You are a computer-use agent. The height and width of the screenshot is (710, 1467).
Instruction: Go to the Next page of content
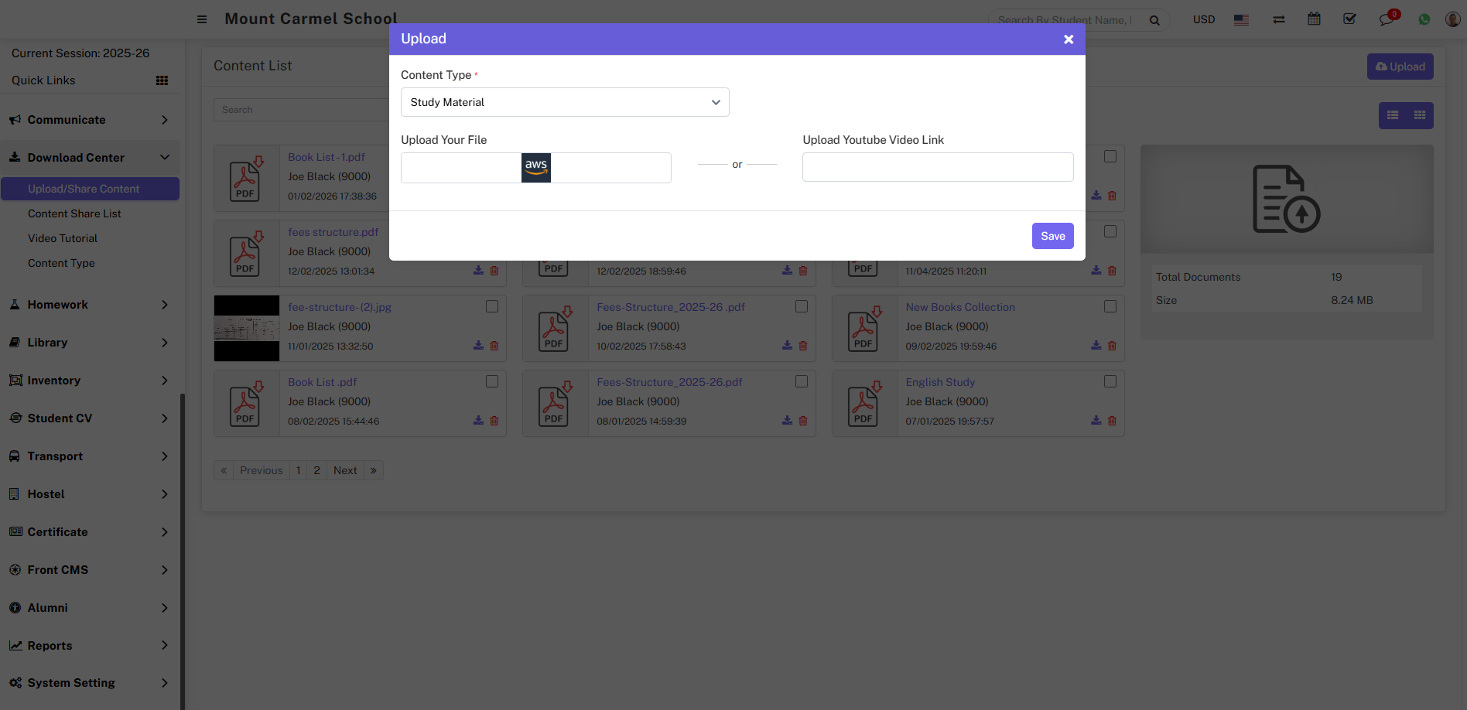(x=345, y=470)
